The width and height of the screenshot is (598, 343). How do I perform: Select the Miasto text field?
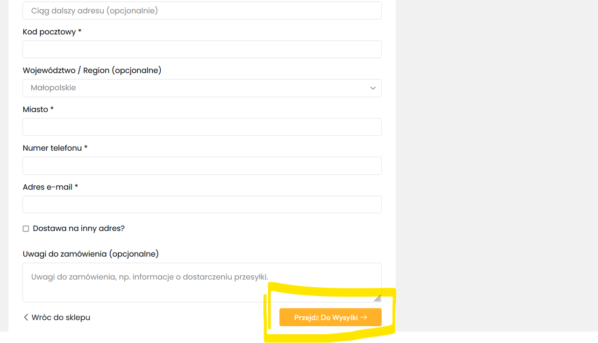pos(202,127)
